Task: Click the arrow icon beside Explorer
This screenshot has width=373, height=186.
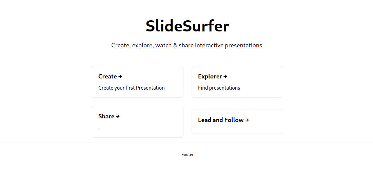Action: [225, 77]
